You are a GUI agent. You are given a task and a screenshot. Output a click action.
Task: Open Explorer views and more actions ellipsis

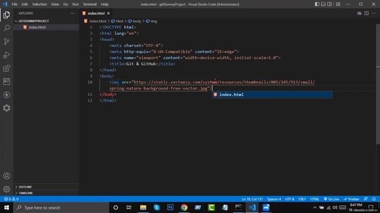[x=72, y=13]
